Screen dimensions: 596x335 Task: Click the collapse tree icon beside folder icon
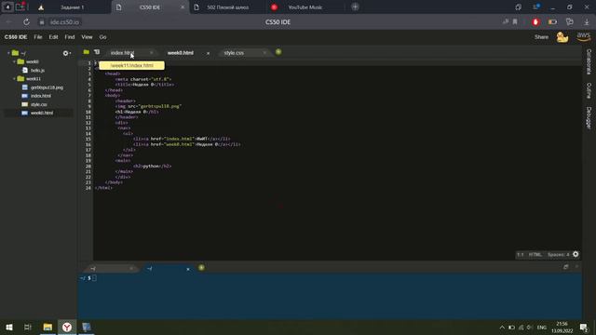97,52
